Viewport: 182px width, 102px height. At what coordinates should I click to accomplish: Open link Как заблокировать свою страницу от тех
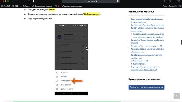148,35
